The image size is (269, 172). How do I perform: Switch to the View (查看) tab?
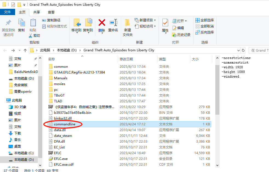point(51,12)
